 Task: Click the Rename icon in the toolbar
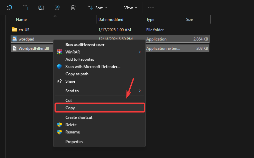[x=41, y=7]
